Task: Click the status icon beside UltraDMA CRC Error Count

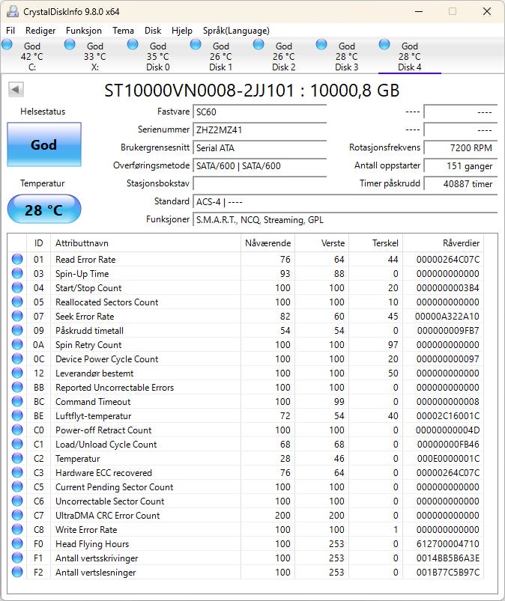Action: coord(17,516)
